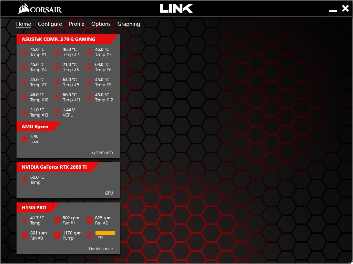
Task: Click the AMD Ryzen Load CPU icon
Action: click(x=25, y=139)
